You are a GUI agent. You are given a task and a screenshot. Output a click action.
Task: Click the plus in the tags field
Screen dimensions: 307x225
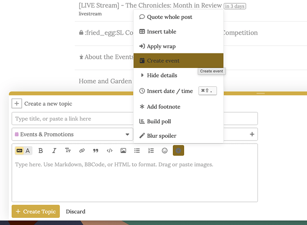(x=252, y=134)
